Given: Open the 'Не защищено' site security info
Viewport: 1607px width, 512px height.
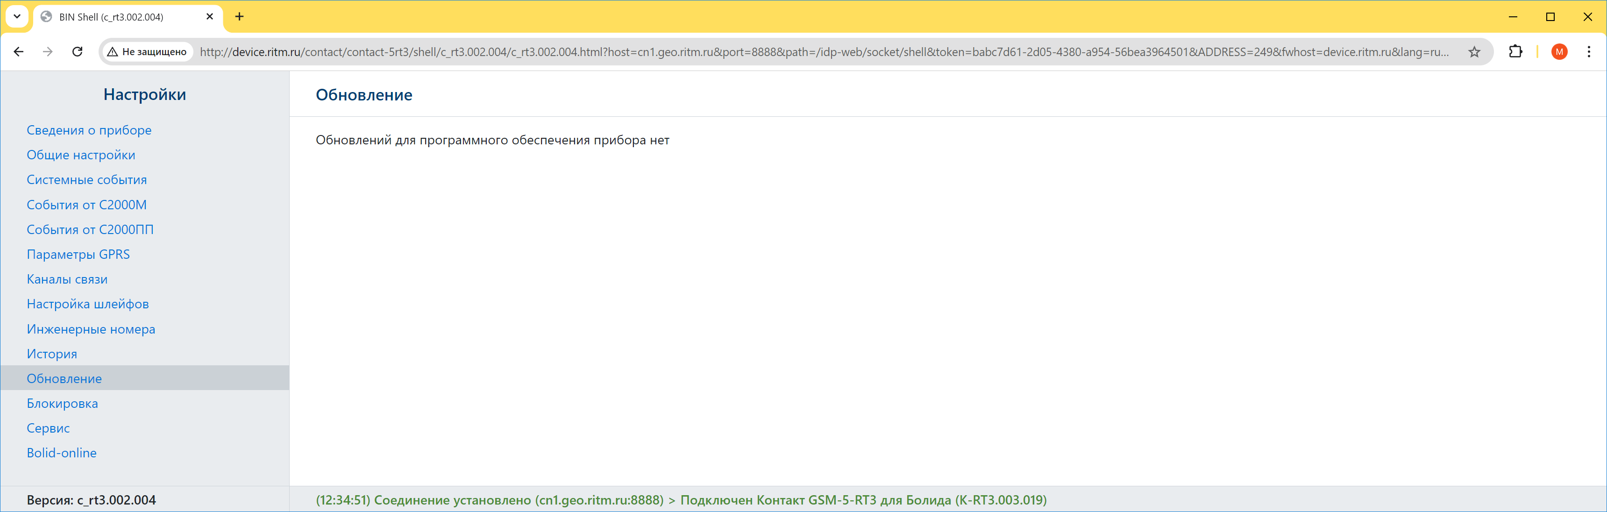Looking at the screenshot, I should tap(147, 52).
